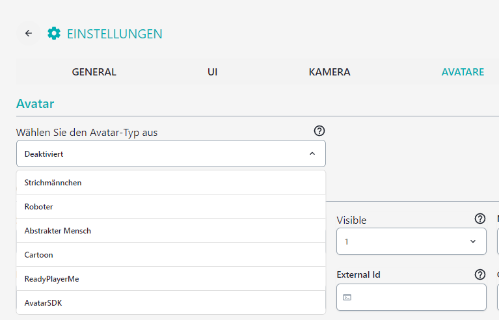Open help for Avatar-Typ selection
499x320 pixels.
click(x=319, y=131)
